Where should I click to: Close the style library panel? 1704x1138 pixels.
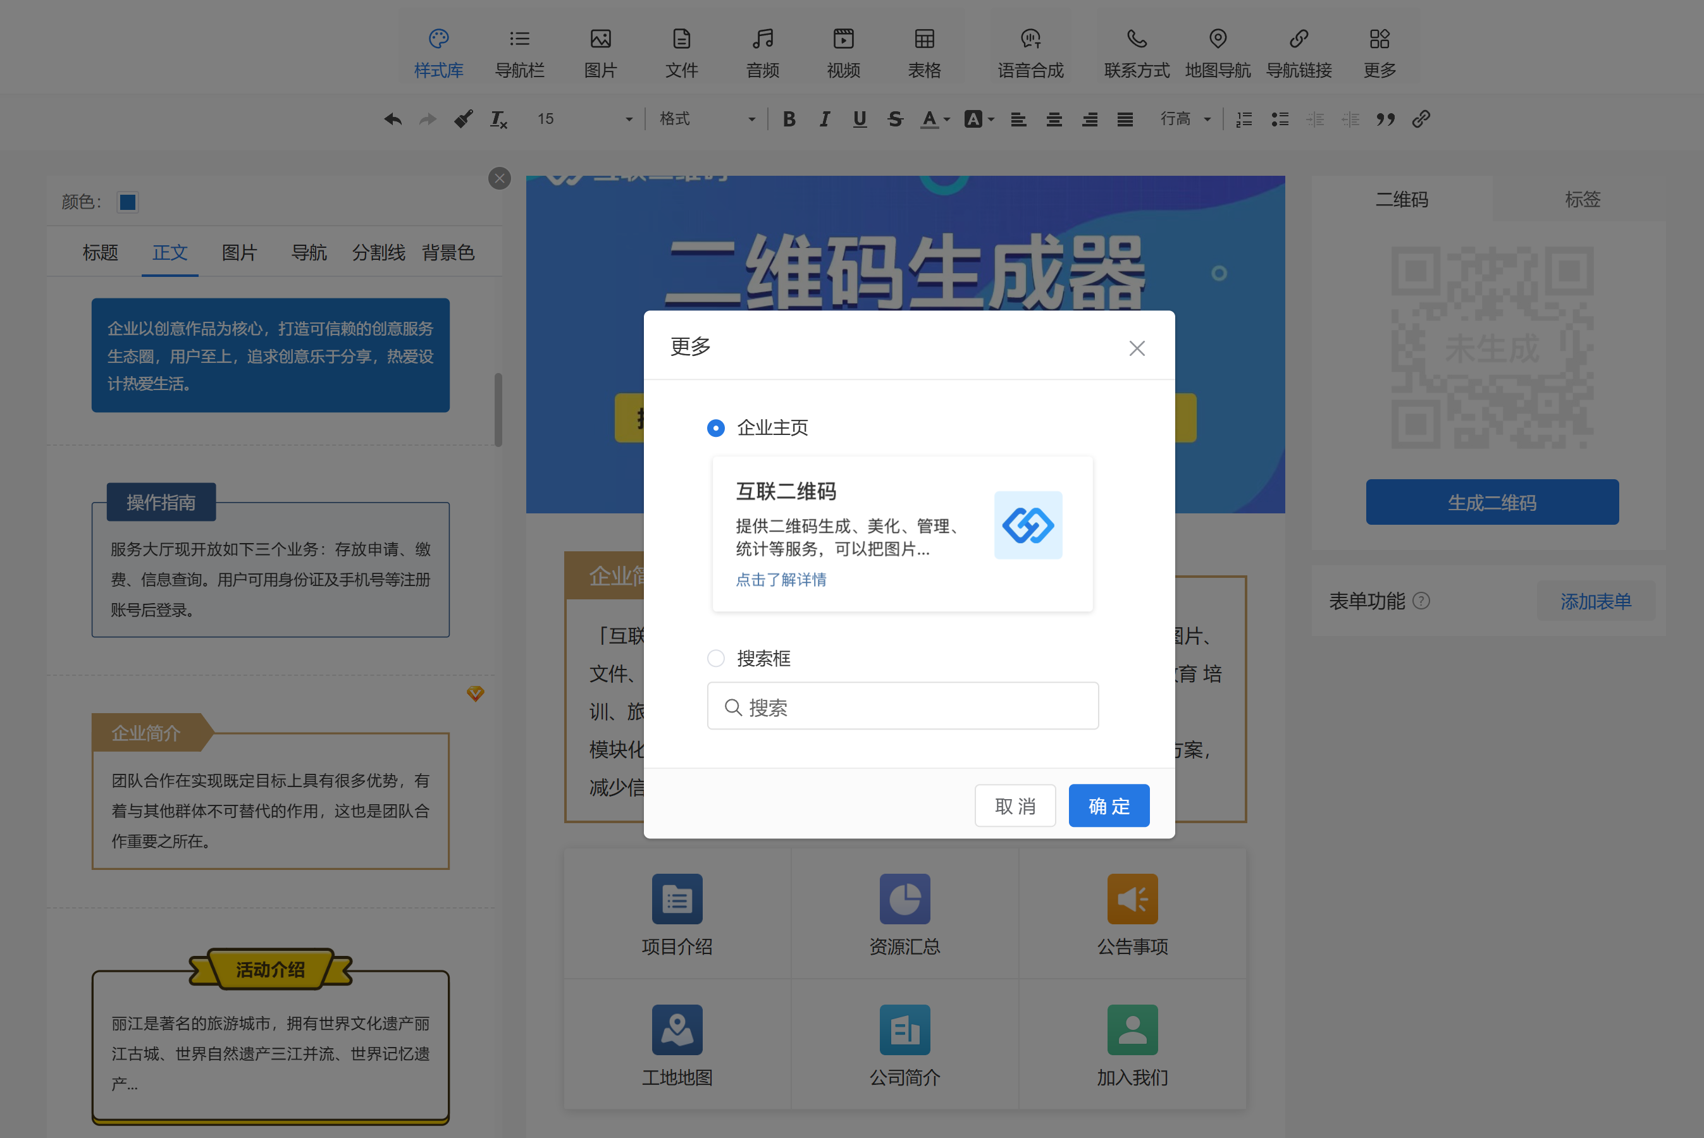[500, 178]
